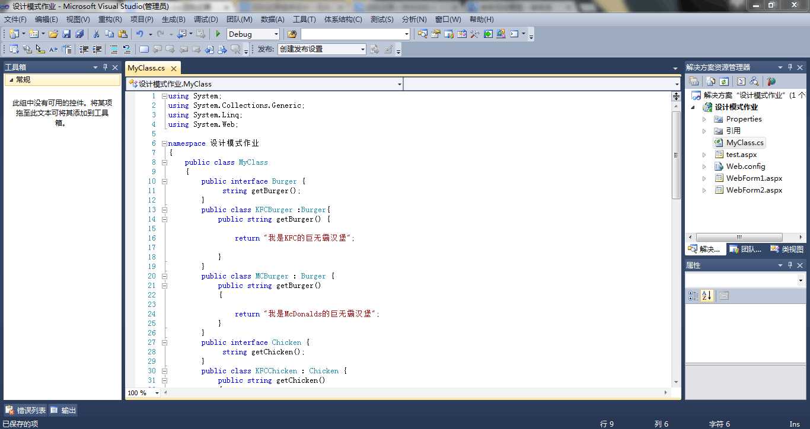
Task: Open the Edit (编辑) menu
Action: [x=46, y=20]
